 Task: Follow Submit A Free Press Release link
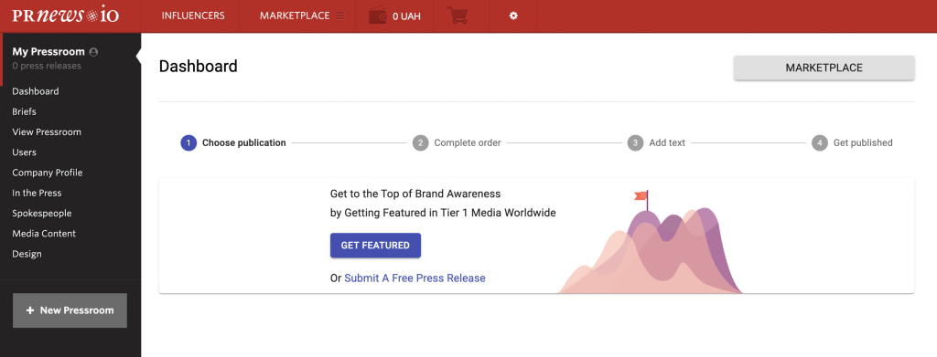(415, 278)
